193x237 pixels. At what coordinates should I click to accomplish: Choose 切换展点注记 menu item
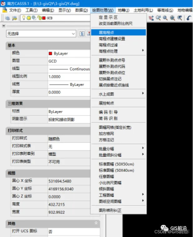click(118, 79)
